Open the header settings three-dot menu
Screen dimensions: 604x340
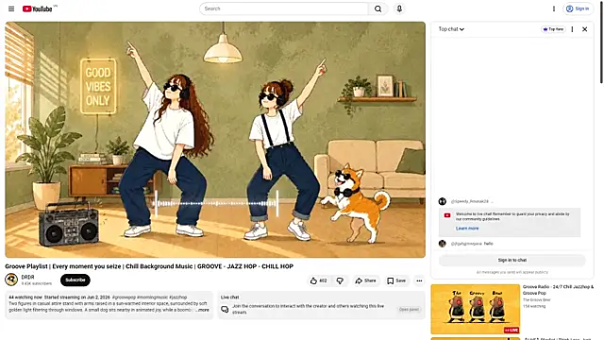(554, 8)
